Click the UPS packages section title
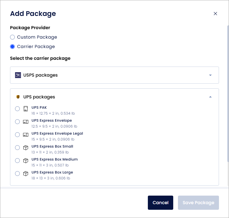The height and width of the screenshot is (218, 229). pos(39,97)
